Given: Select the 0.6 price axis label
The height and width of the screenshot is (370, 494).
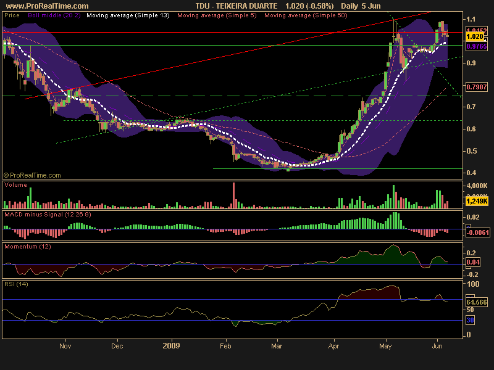Looking at the screenshot, I should click(x=471, y=129).
